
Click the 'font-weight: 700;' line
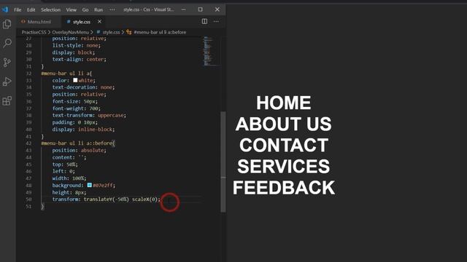(x=77, y=108)
